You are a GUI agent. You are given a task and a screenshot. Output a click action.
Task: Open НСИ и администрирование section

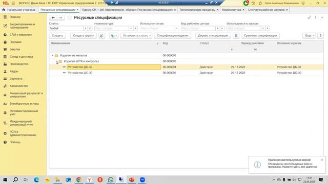[23, 133]
